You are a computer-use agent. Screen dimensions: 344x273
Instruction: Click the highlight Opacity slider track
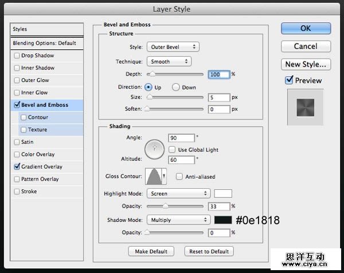click(x=175, y=206)
